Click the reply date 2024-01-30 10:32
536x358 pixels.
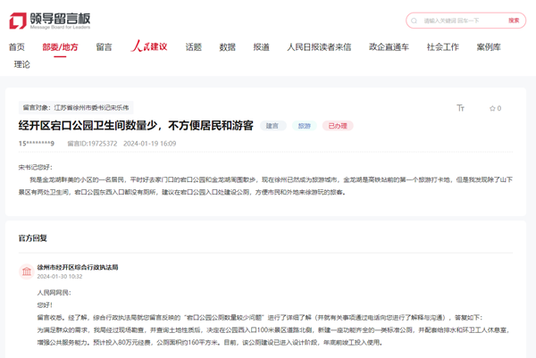coord(60,277)
